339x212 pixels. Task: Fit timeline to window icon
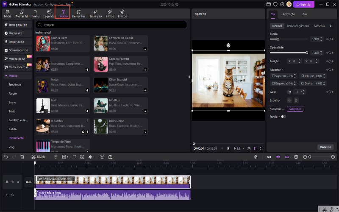(296, 157)
